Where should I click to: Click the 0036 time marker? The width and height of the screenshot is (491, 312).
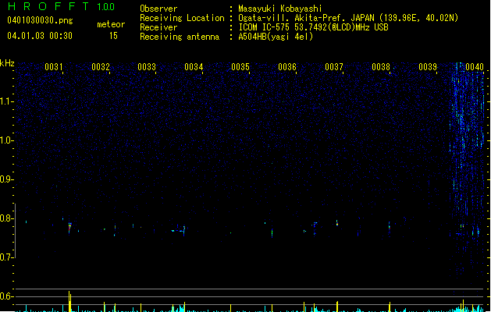coord(287,66)
